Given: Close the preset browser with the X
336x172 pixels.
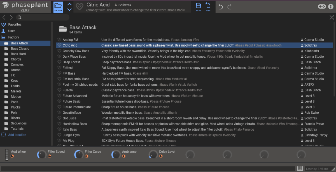Looking at the screenshot, I should [x=332, y=17].
